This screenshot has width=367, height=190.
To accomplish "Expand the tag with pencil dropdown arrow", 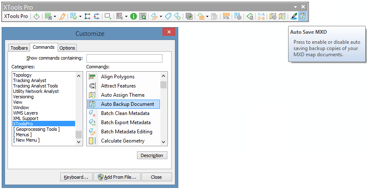I will point(161,16).
